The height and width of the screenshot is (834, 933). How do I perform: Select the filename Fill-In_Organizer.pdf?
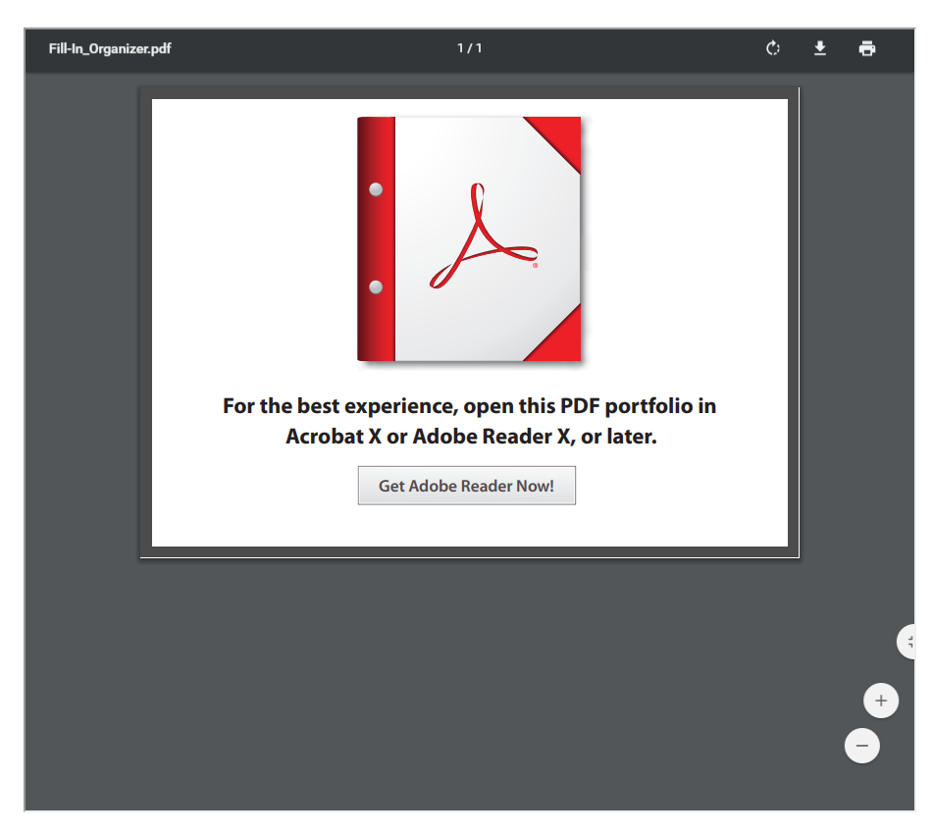click(x=109, y=47)
